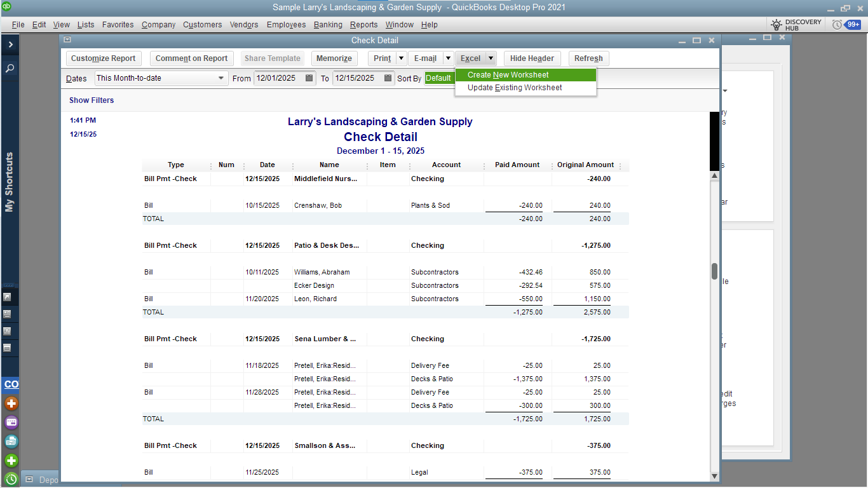The height and width of the screenshot is (488, 868).
Task: Click Customize Report button
Action: 104,58
